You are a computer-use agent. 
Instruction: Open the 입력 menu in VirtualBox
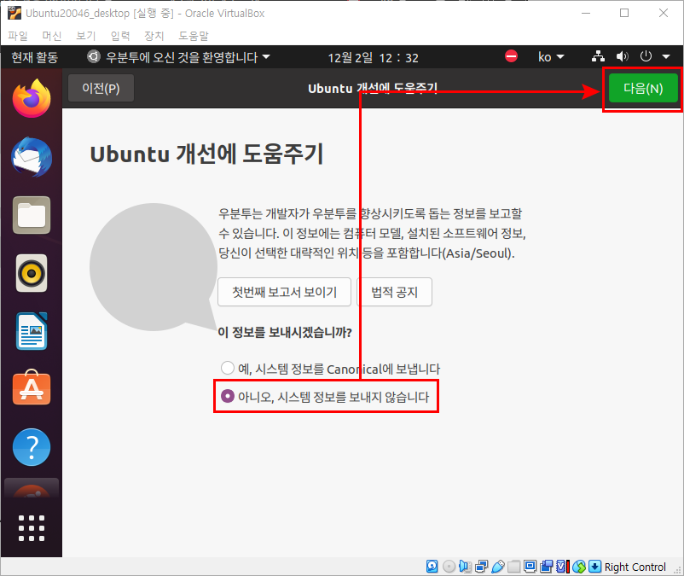click(120, 36)
